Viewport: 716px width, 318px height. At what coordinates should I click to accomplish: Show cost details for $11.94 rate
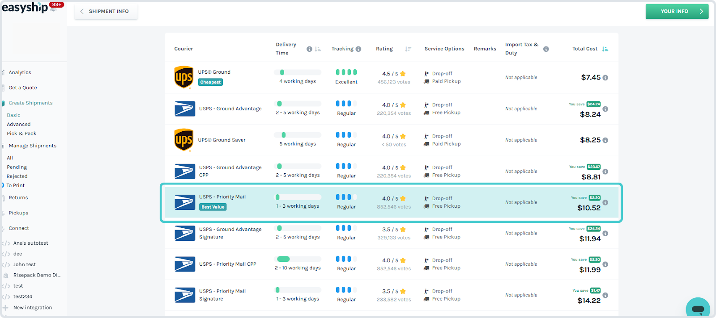pyautogui.click(x=605, y=234)
